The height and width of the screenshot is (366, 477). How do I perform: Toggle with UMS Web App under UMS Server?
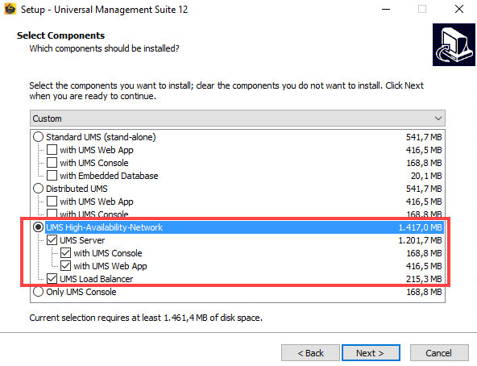coord(66,266)
